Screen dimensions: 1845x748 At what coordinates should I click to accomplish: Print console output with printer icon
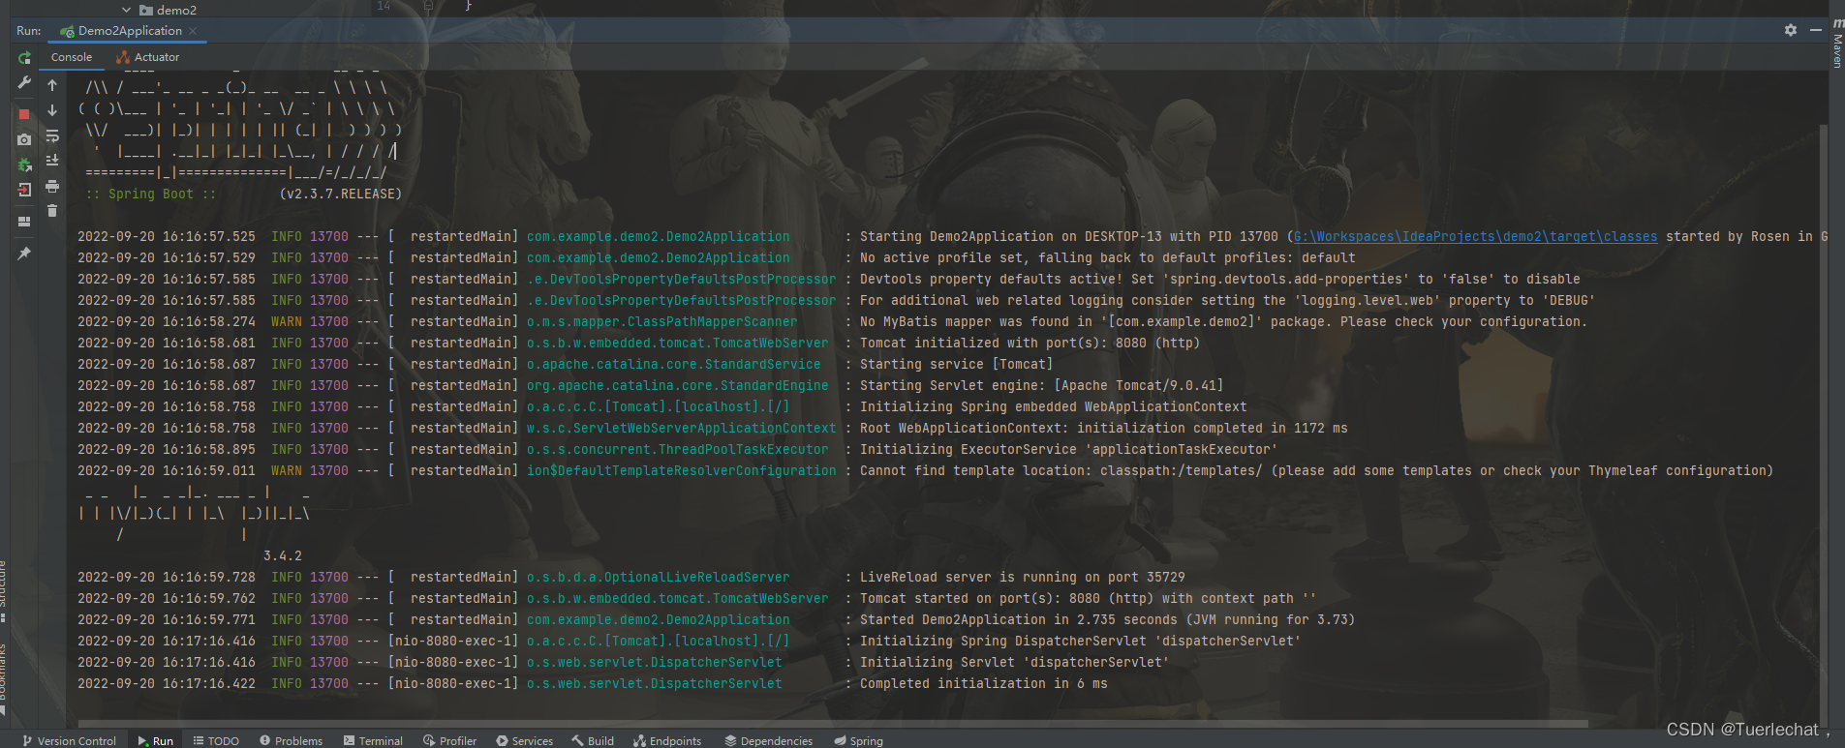coord(52,186)
